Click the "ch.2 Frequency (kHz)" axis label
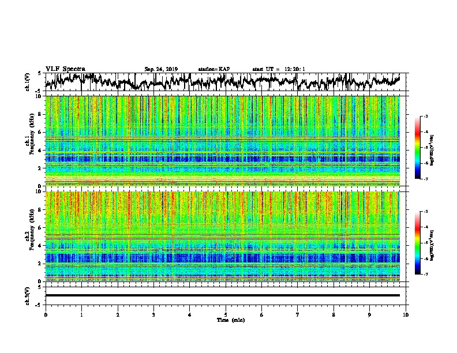The width and height of the screenshot is (457, 353). coord(30,230)
